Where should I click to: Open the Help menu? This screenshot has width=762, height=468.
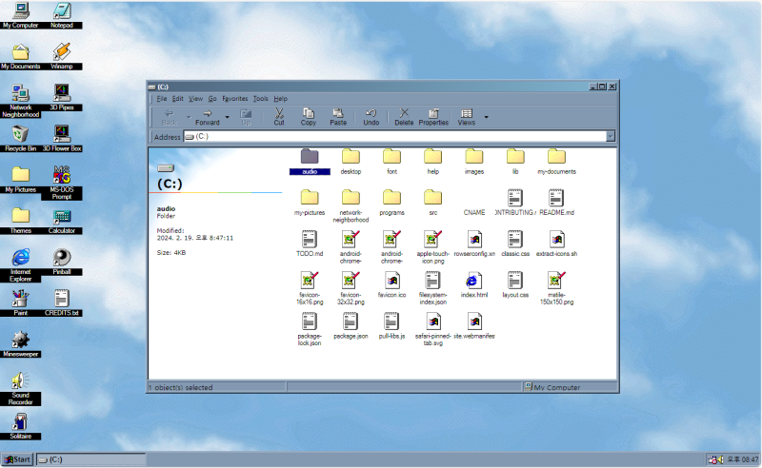[x=280, y=99]
